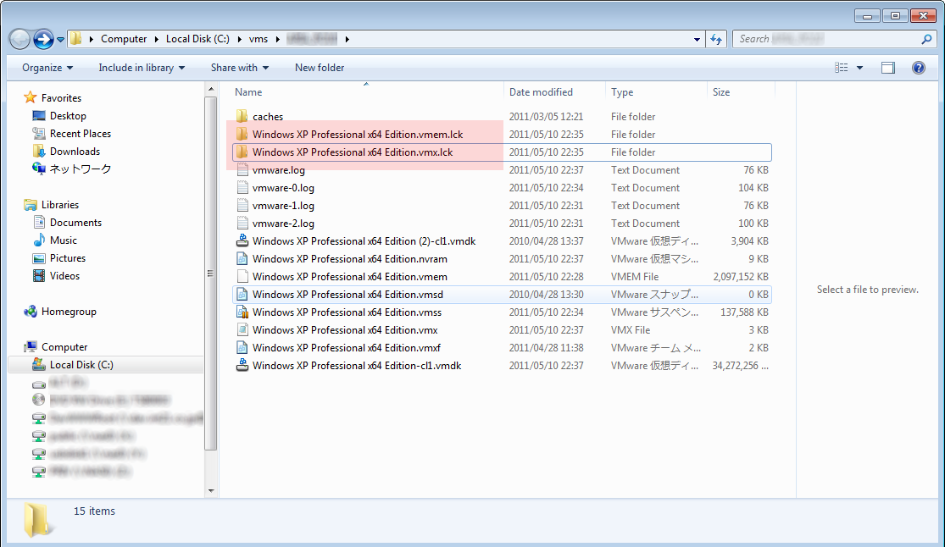Click Homegroup in navigation pane
Viewport: 945px width, 547px height.
pyautogui.click(x=69, y=312)
